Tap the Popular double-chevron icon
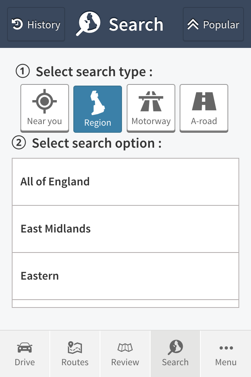The width and height of the screenshot is (251, 377). click(x=193, y=24)
